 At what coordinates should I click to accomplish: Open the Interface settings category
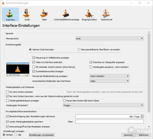10,14
